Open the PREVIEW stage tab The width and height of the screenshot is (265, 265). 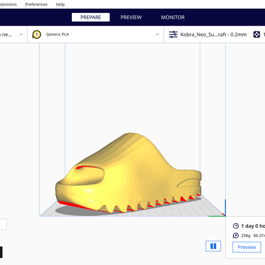coord(131,17)
